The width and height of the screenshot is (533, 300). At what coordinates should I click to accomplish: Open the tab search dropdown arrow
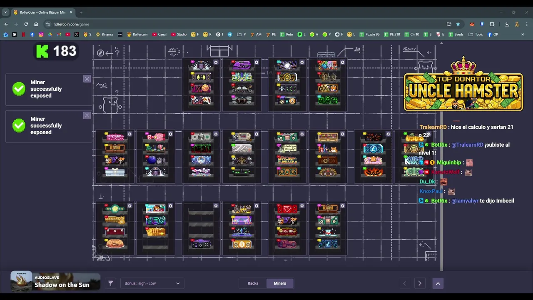[x=5, y=12]
